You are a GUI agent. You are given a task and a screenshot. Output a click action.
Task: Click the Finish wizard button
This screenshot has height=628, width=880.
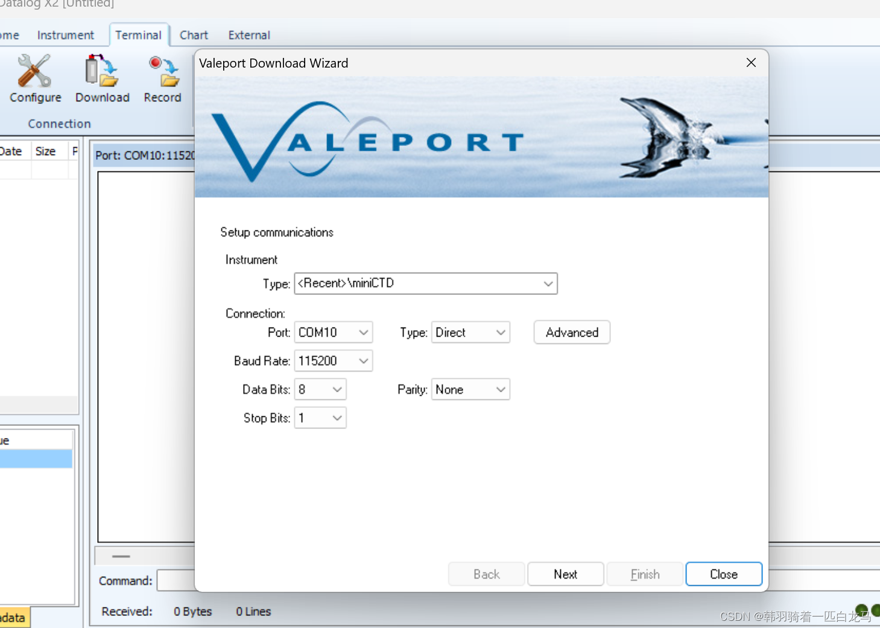[x=645, y=574]
